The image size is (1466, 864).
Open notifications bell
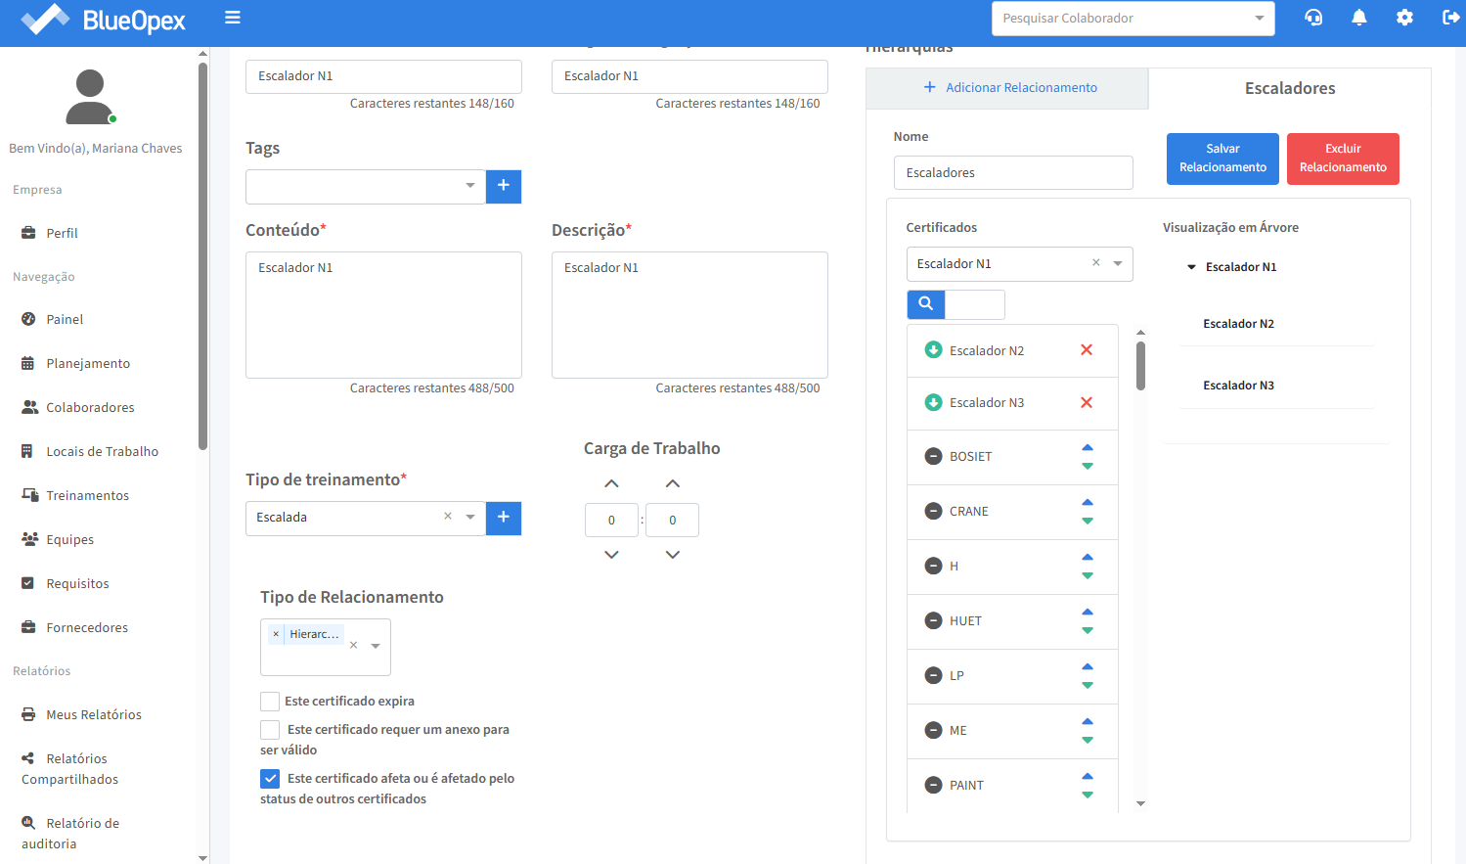pyautogui.click(x=1359, y=18)
